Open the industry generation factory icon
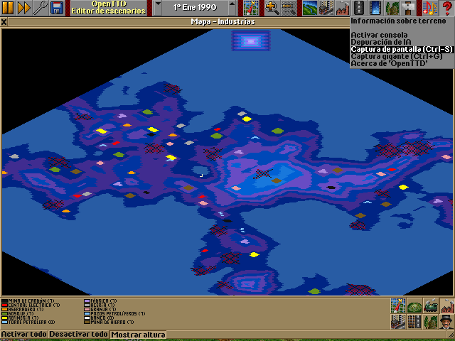 click(343, 8)
